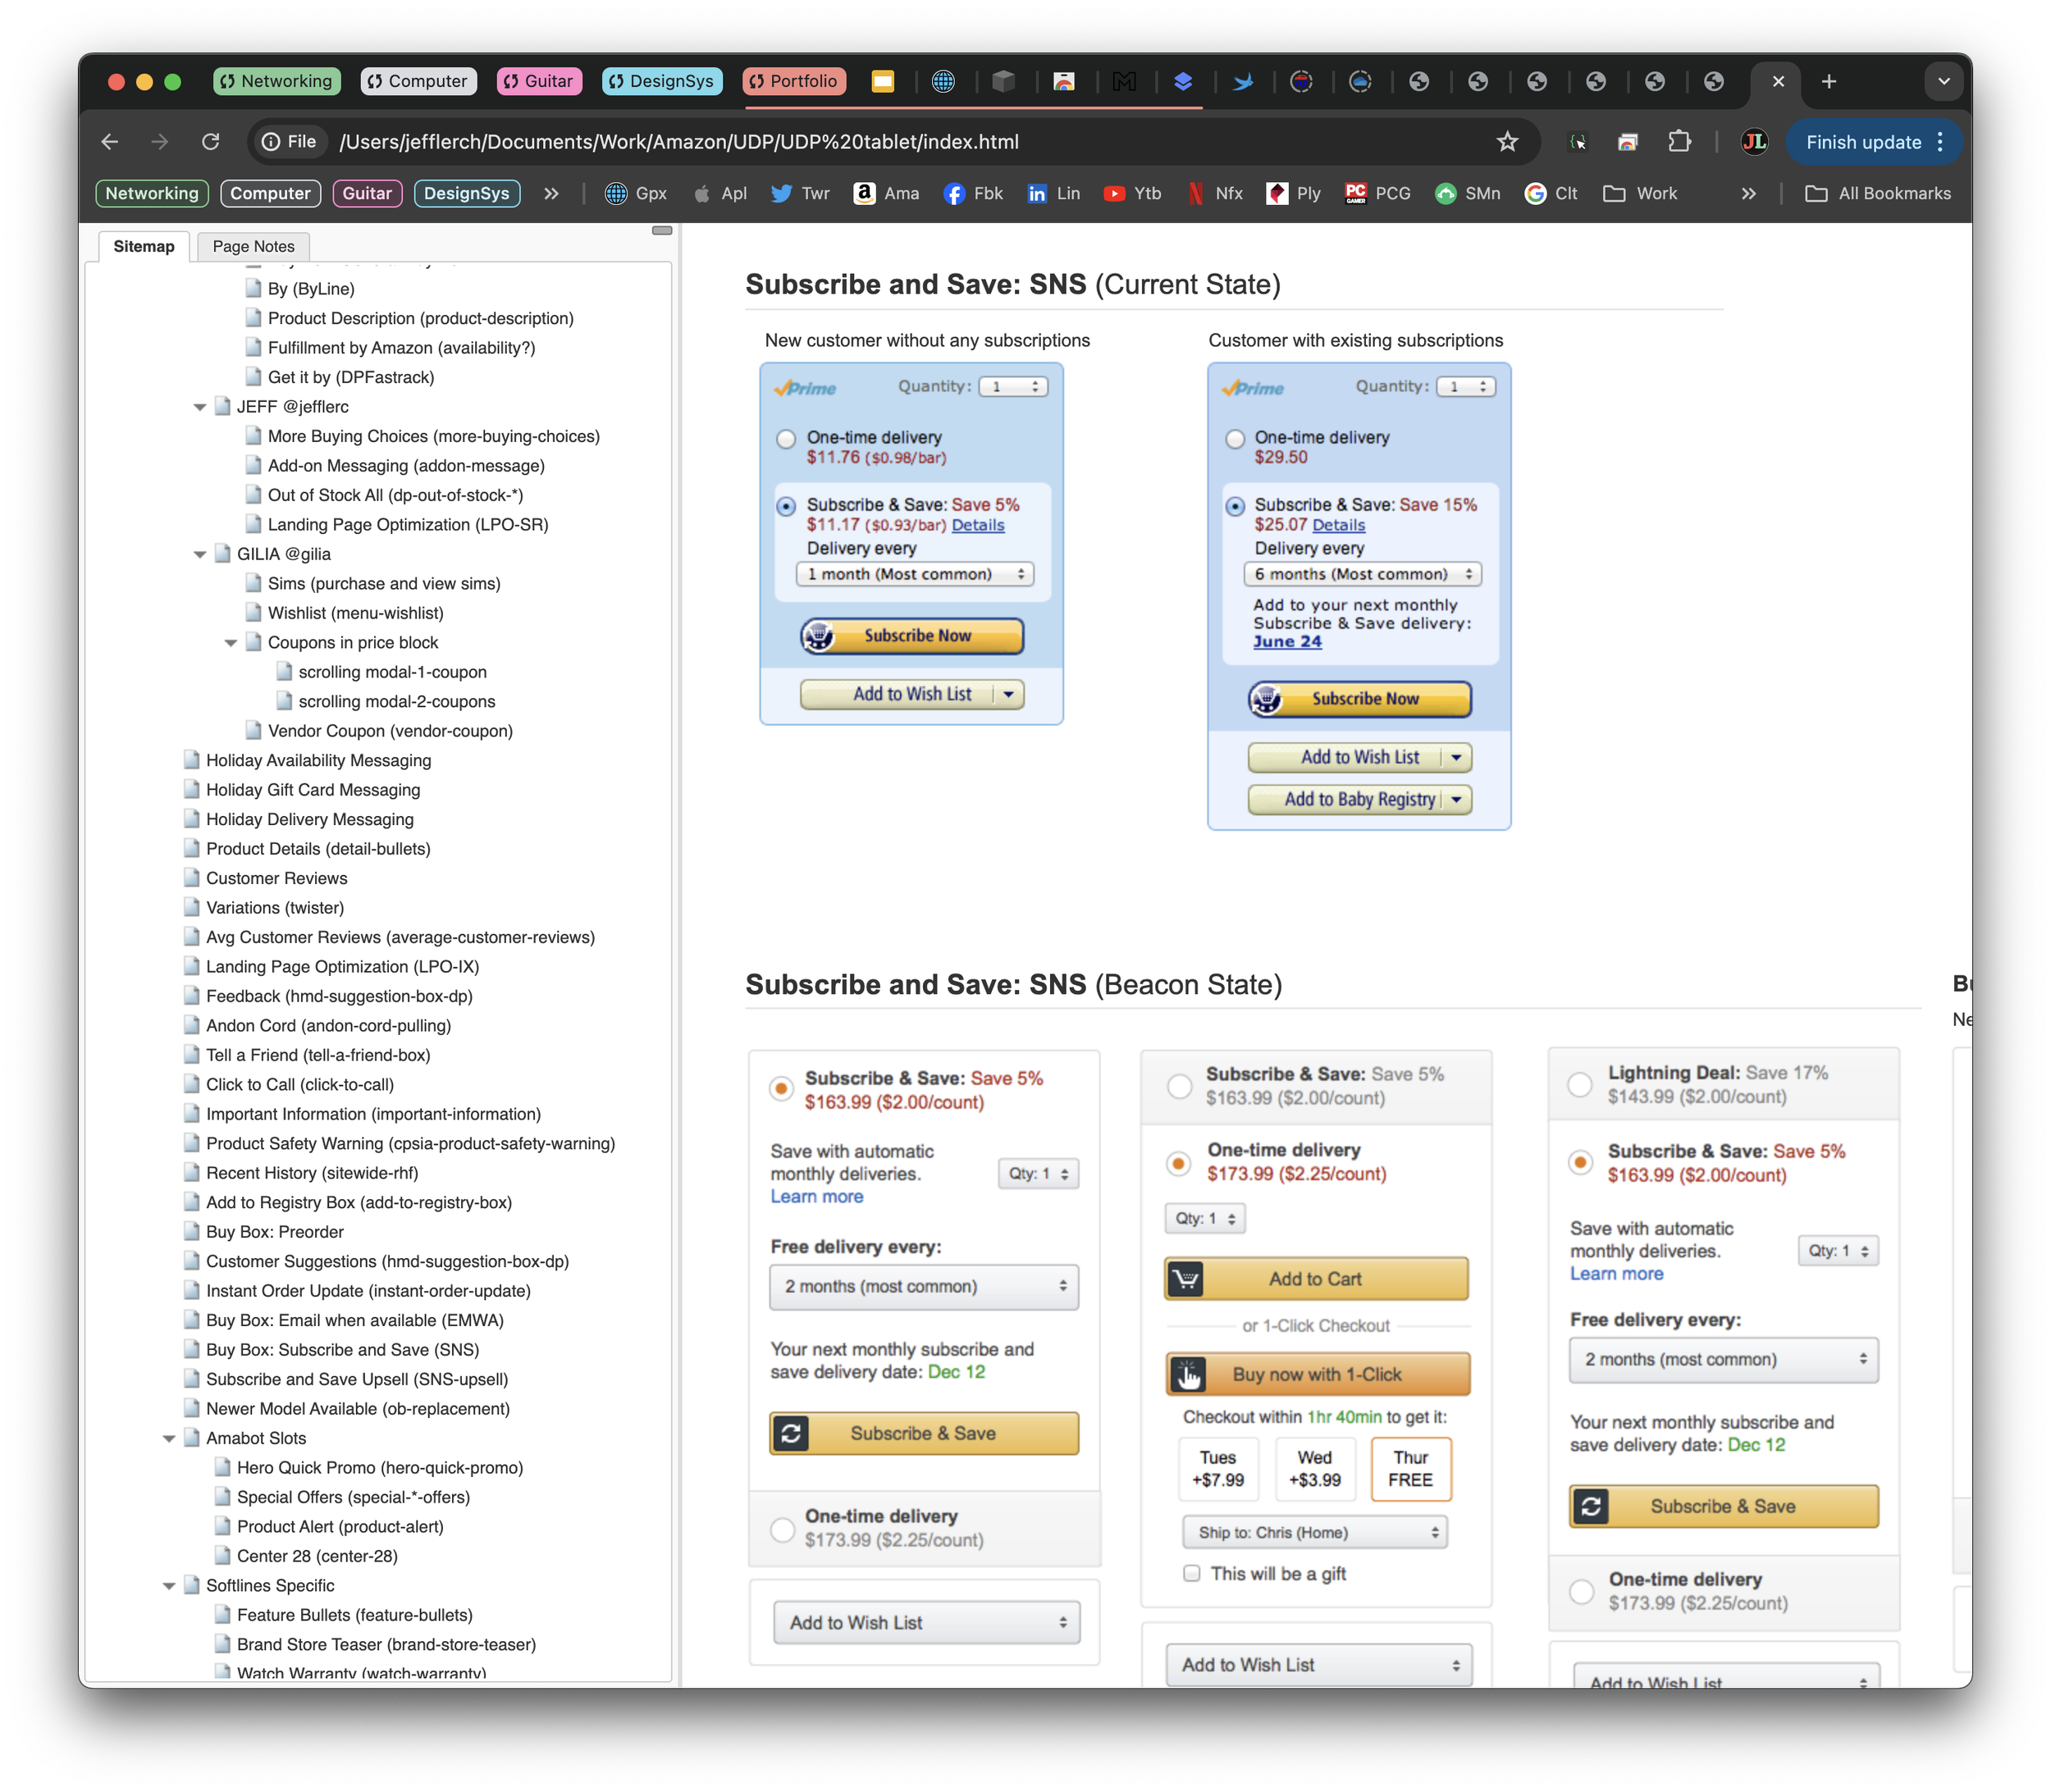Viewport: 2051px width, 1792px height.
Task: Open the Fbk Facebook bookmark
Action: (x=972, y=193)
